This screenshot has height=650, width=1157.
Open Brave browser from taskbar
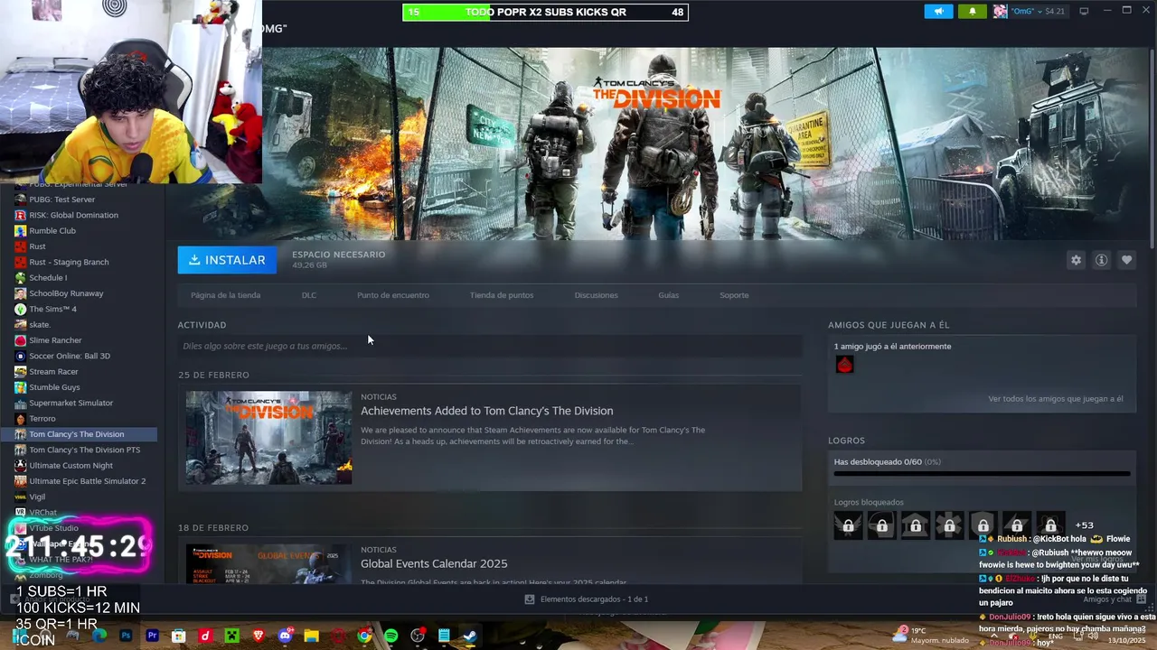point(259,636)
